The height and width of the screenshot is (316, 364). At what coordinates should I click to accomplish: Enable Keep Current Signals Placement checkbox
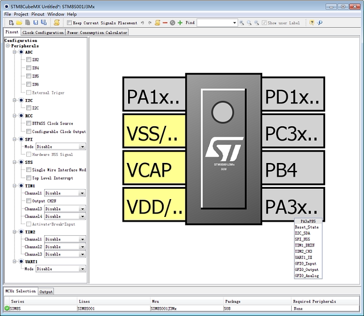click(x=69, y=23)
